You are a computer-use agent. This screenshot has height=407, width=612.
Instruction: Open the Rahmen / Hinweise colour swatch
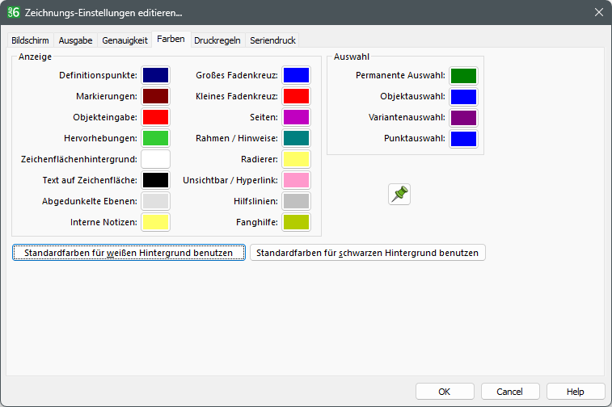296,138
